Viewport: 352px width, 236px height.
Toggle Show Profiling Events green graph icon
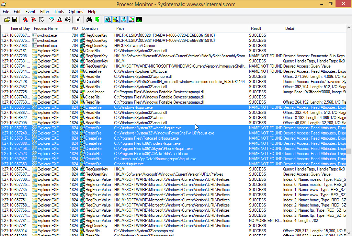coord(139,20)
